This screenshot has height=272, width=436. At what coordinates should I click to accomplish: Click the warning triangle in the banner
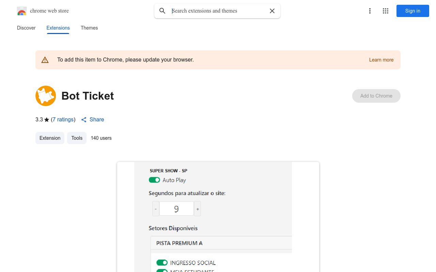(45, 60)
